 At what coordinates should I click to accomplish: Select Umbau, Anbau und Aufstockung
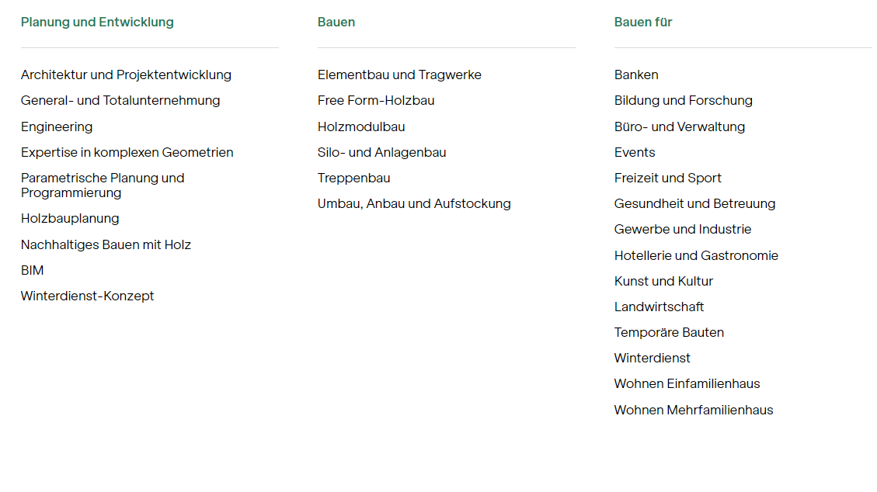414,203
